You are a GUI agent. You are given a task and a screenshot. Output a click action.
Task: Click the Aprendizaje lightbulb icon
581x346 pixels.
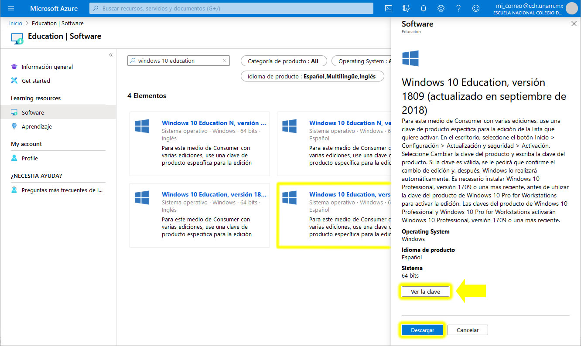pos(14,126)
